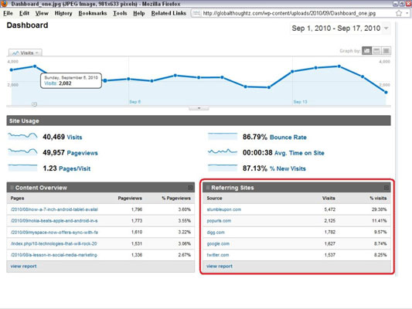Image resolution: width=412 pixels, height=309 pixels.
Task: Click the Pageviews column header
Action: 130,198
